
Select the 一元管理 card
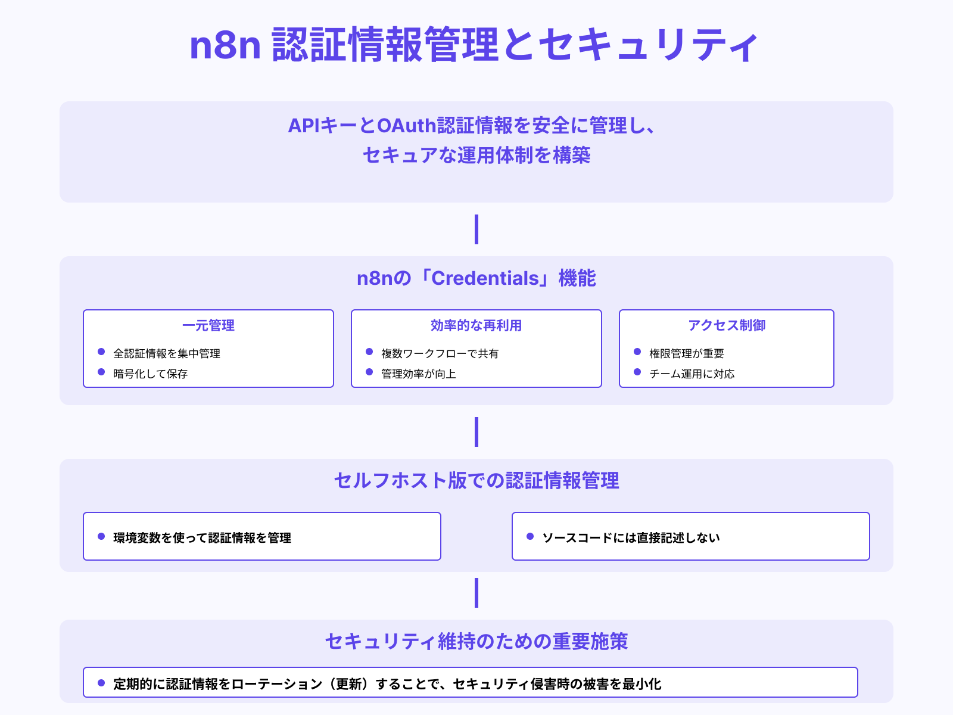[208, 348]
